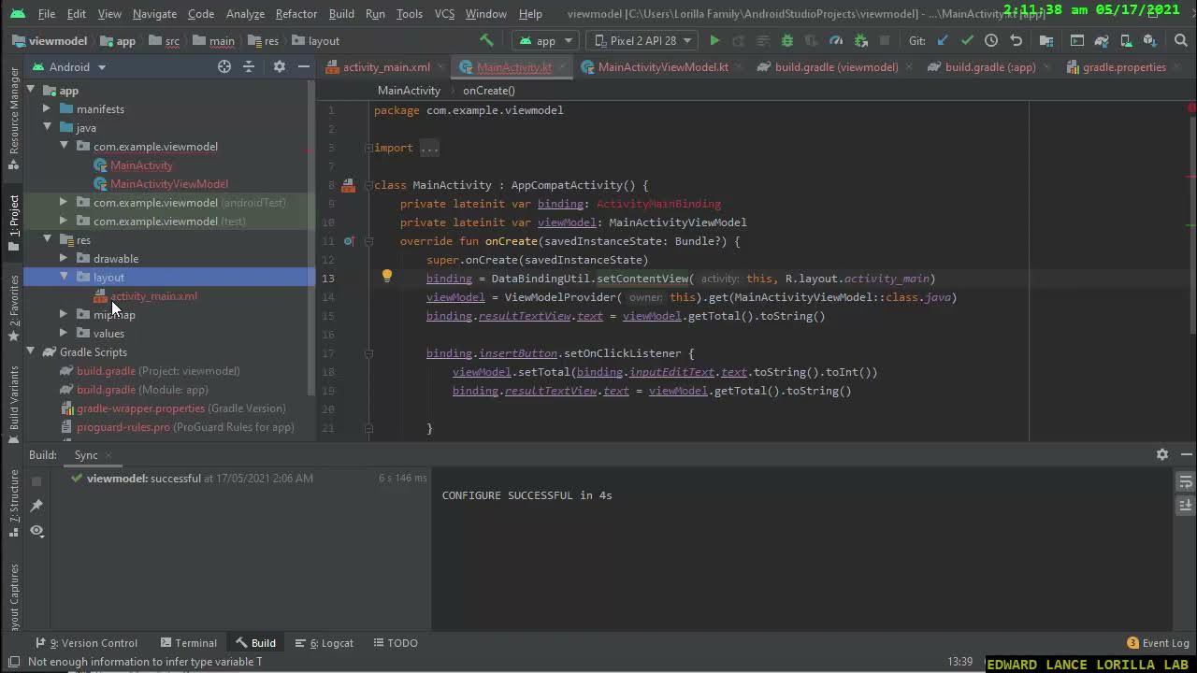Open the Navigate menu
This screenshot has width=1197, height=673.
154,14
